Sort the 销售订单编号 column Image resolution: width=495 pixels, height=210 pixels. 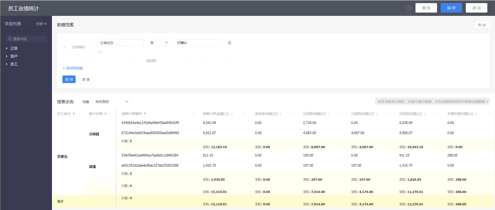click(x=145, y=114)
